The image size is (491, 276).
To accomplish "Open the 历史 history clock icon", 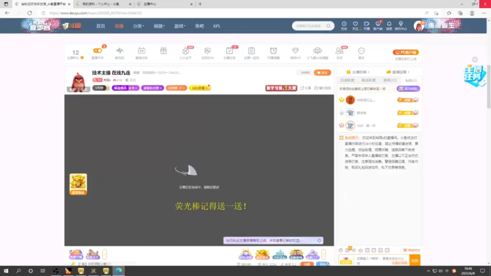I will pos(344,26).
